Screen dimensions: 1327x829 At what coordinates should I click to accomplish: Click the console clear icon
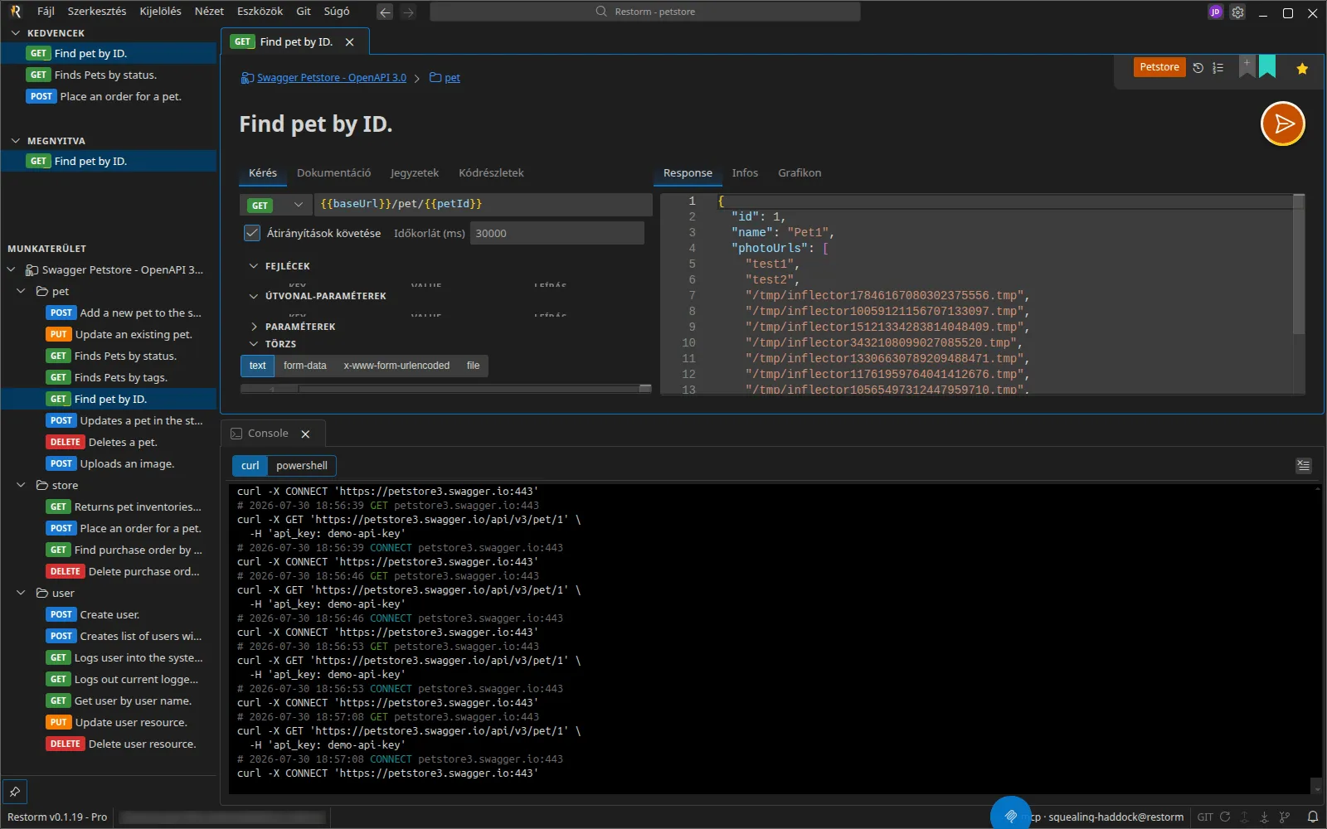click(x=1304, y=466)
